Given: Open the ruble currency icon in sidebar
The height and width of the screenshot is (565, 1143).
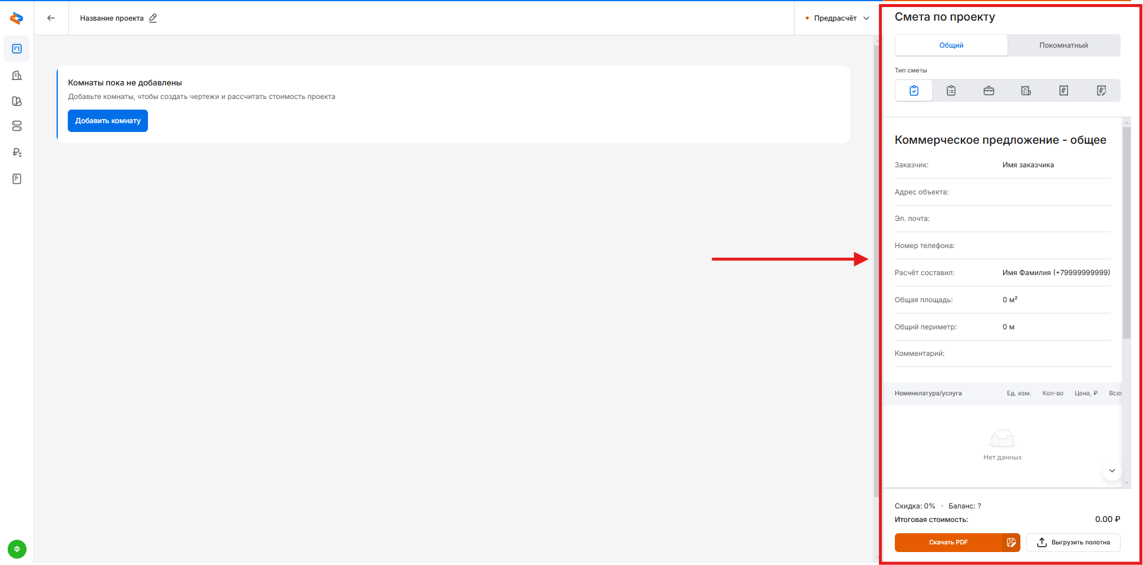Looking at the screenshot, I should [x=17, y=153].
